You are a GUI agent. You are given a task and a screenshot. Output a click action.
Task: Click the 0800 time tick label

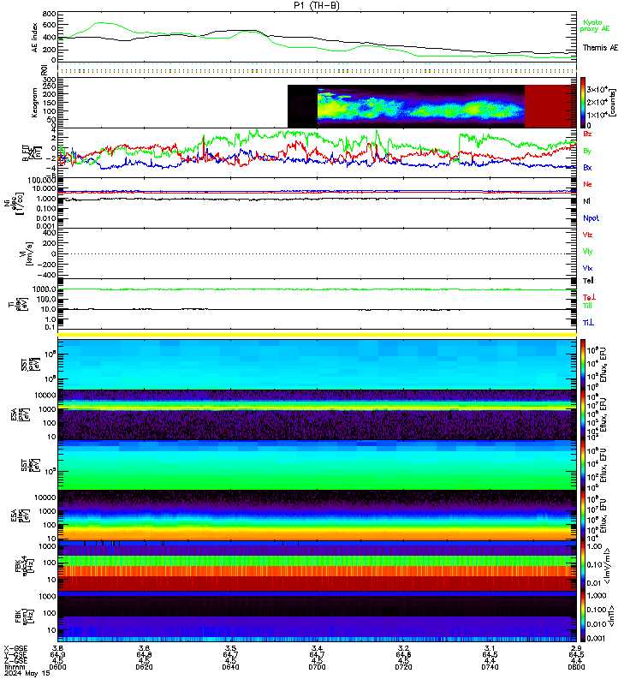(576, 667)
